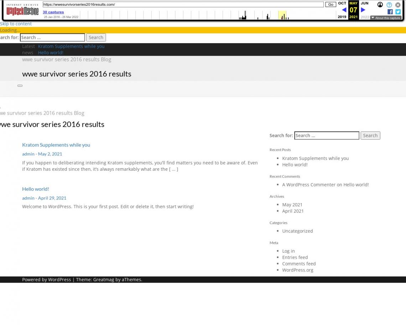Open Kratom Supplements in Recent Posts
The image size is (406, 325).
[x=316, y=158]
